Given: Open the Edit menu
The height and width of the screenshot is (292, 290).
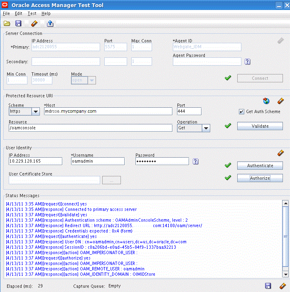Looking at the screenshot, I should 18,13.
